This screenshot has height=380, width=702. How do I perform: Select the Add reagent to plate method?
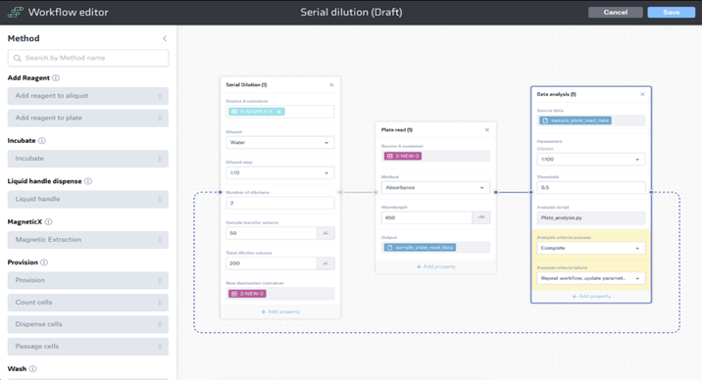[x=88, y=119]
